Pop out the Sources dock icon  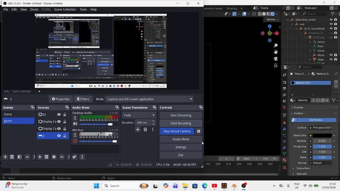click(x=67, y=108)
